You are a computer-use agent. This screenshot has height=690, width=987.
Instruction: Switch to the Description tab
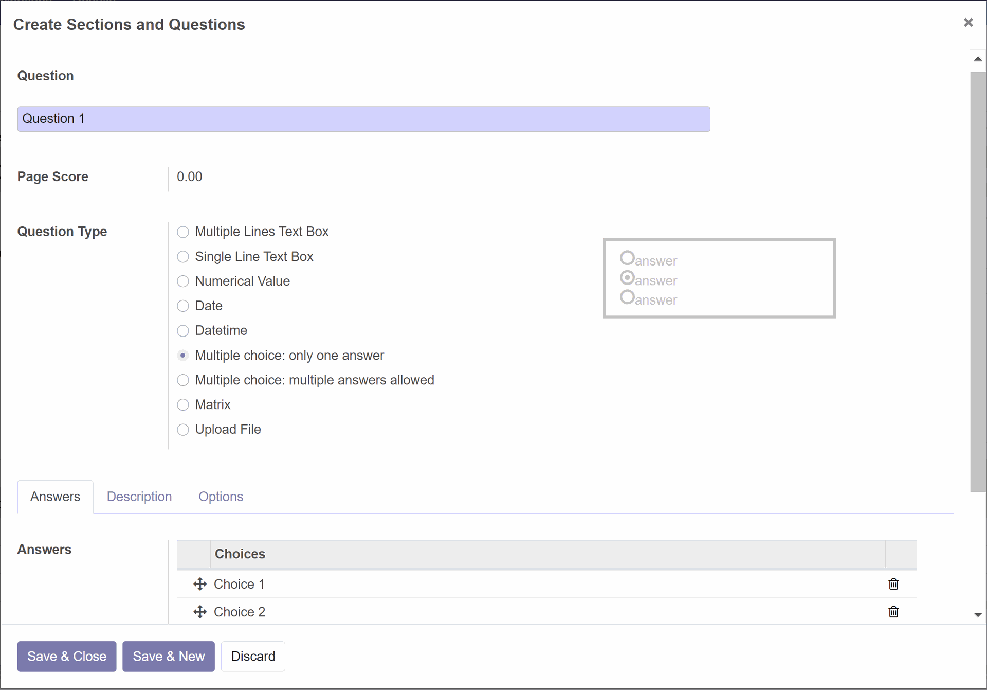click(x=139, y=497)
